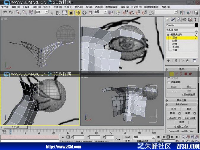Click the Undo arrow icon

click(5, 12)
